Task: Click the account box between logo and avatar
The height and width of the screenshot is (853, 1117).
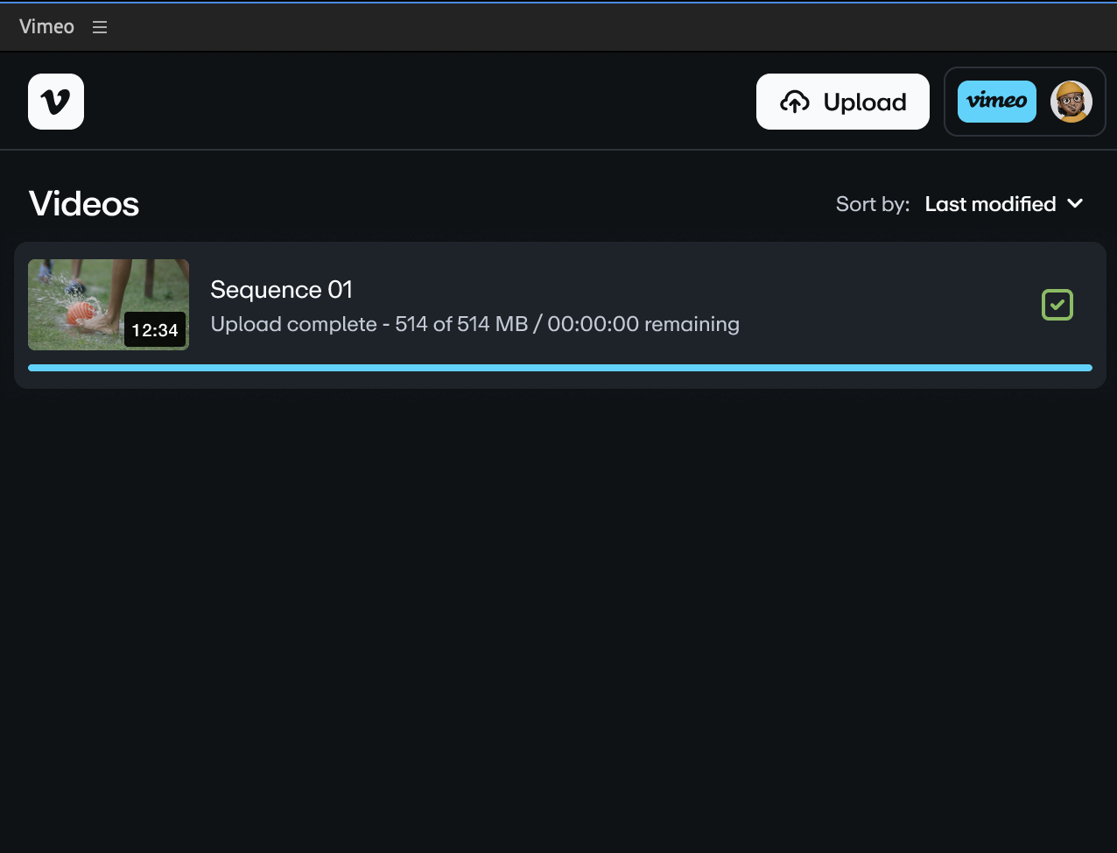Action: pos(1043,102)
